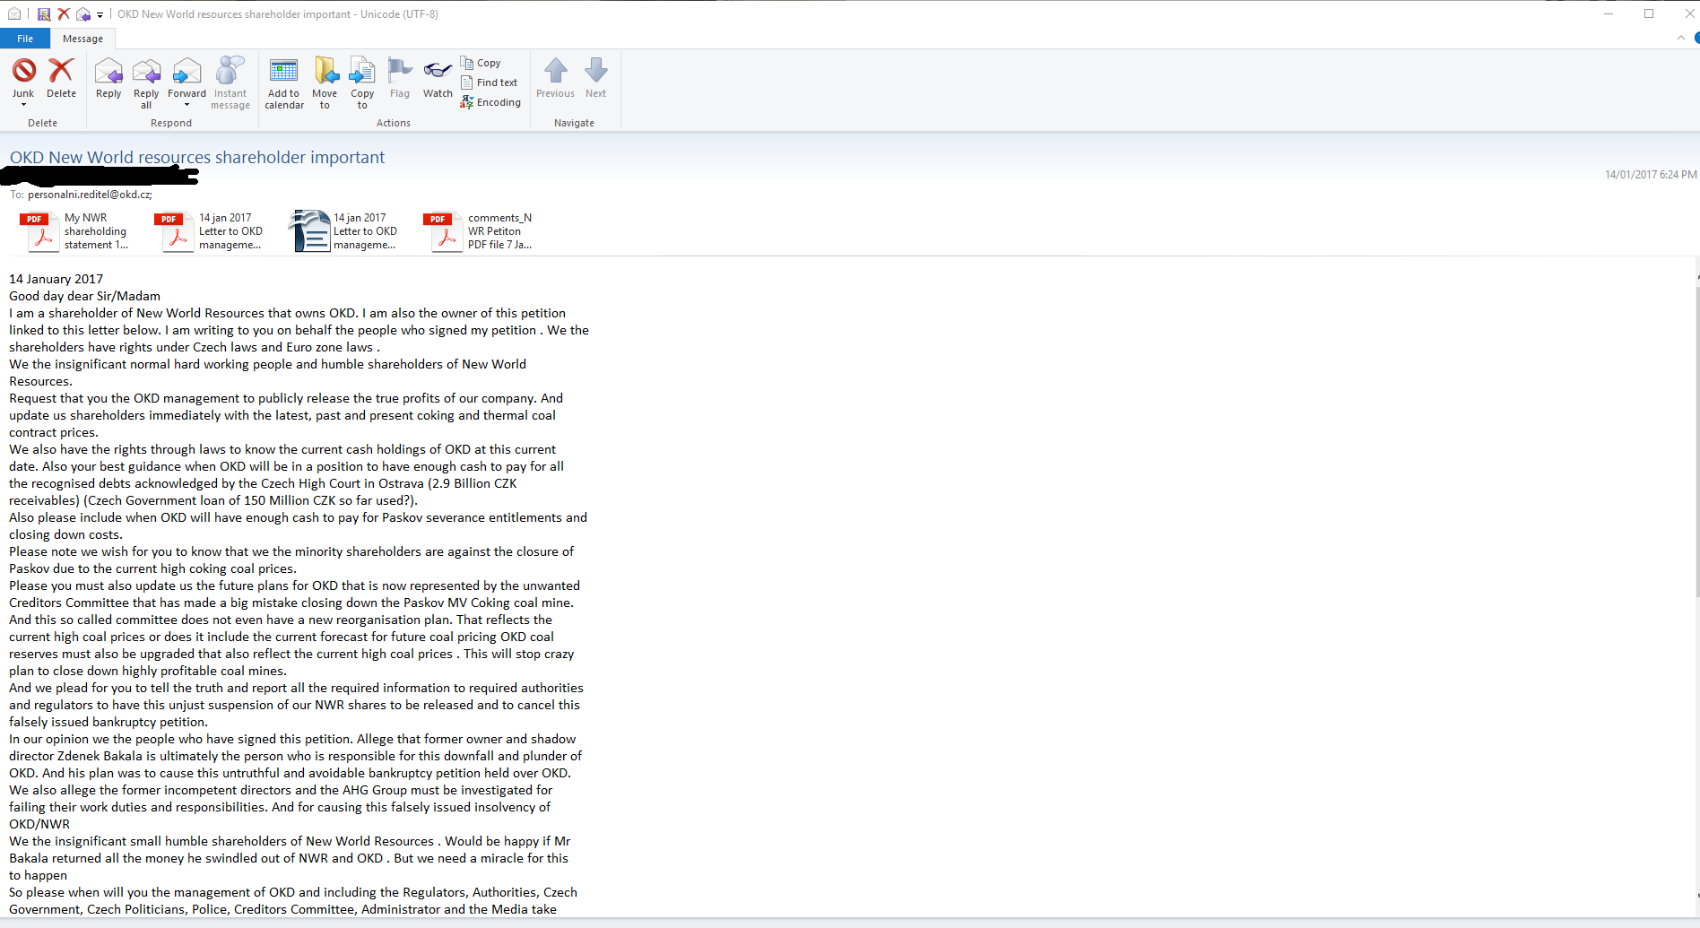Choose the Copy to folder option
The image size is (1700, 928).
[362, 82]
